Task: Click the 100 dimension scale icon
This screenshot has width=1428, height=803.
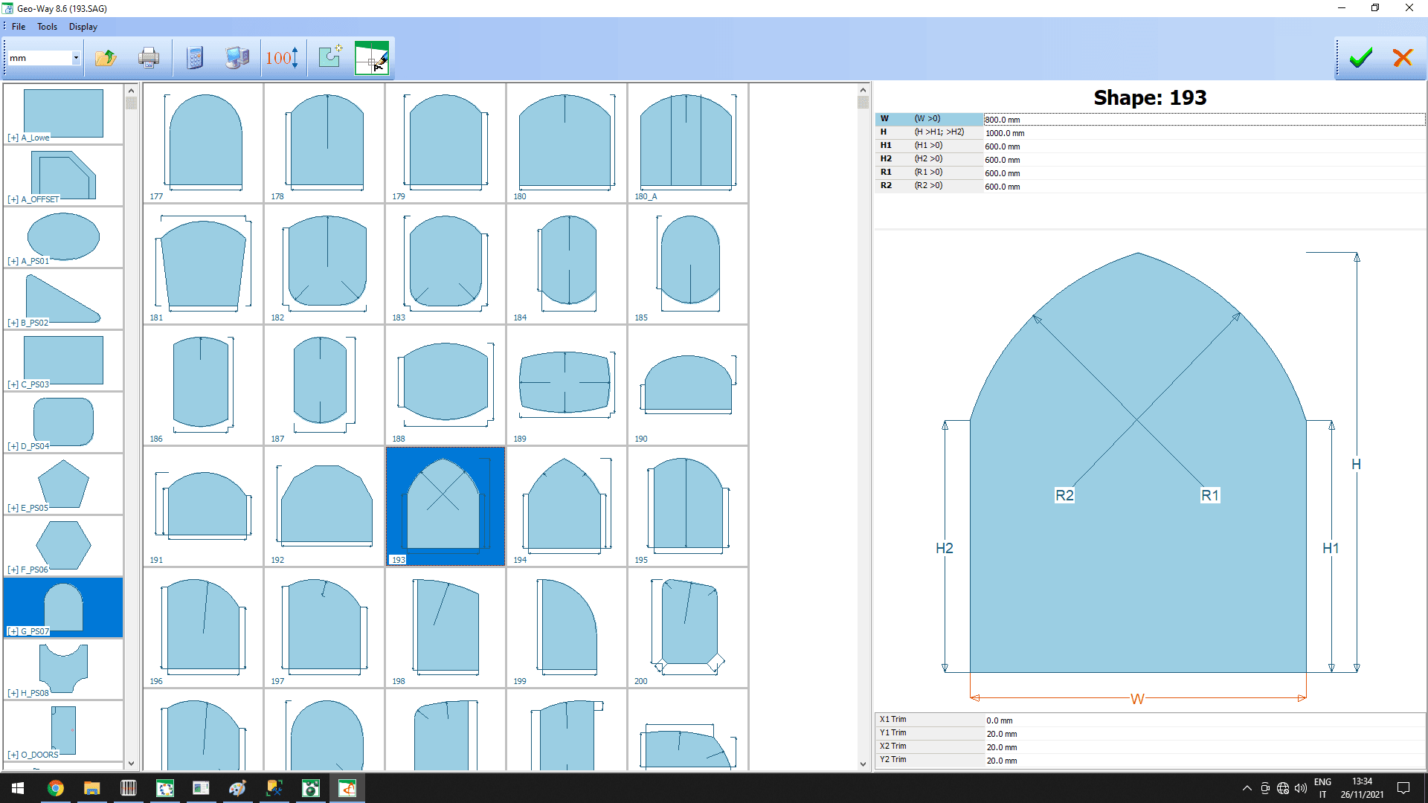Action: point(282,58)
